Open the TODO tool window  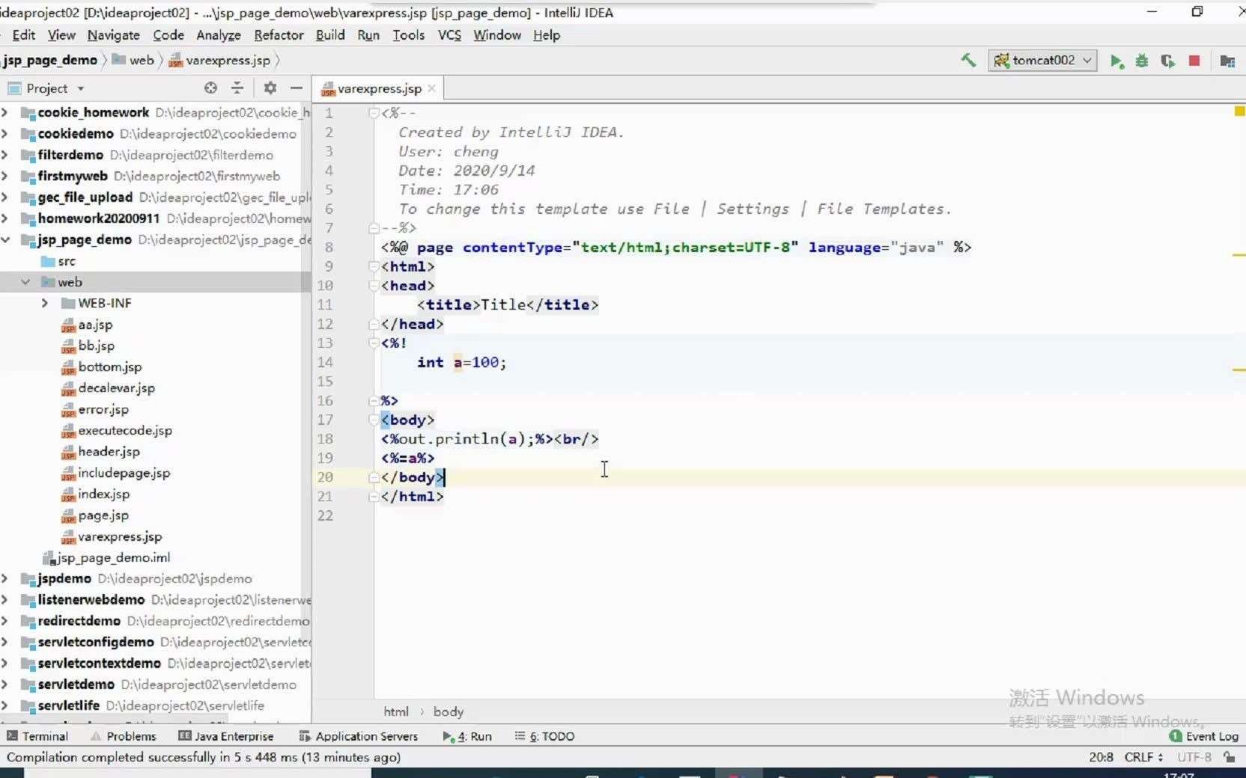coord(544,736)
